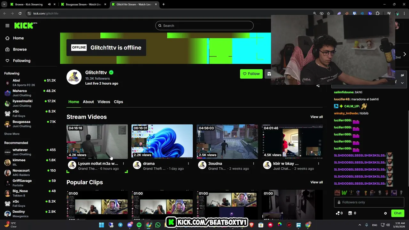This screenshot has width=409, height=230.
Task: Click the gift icon beside Follow
Action: 269,74
